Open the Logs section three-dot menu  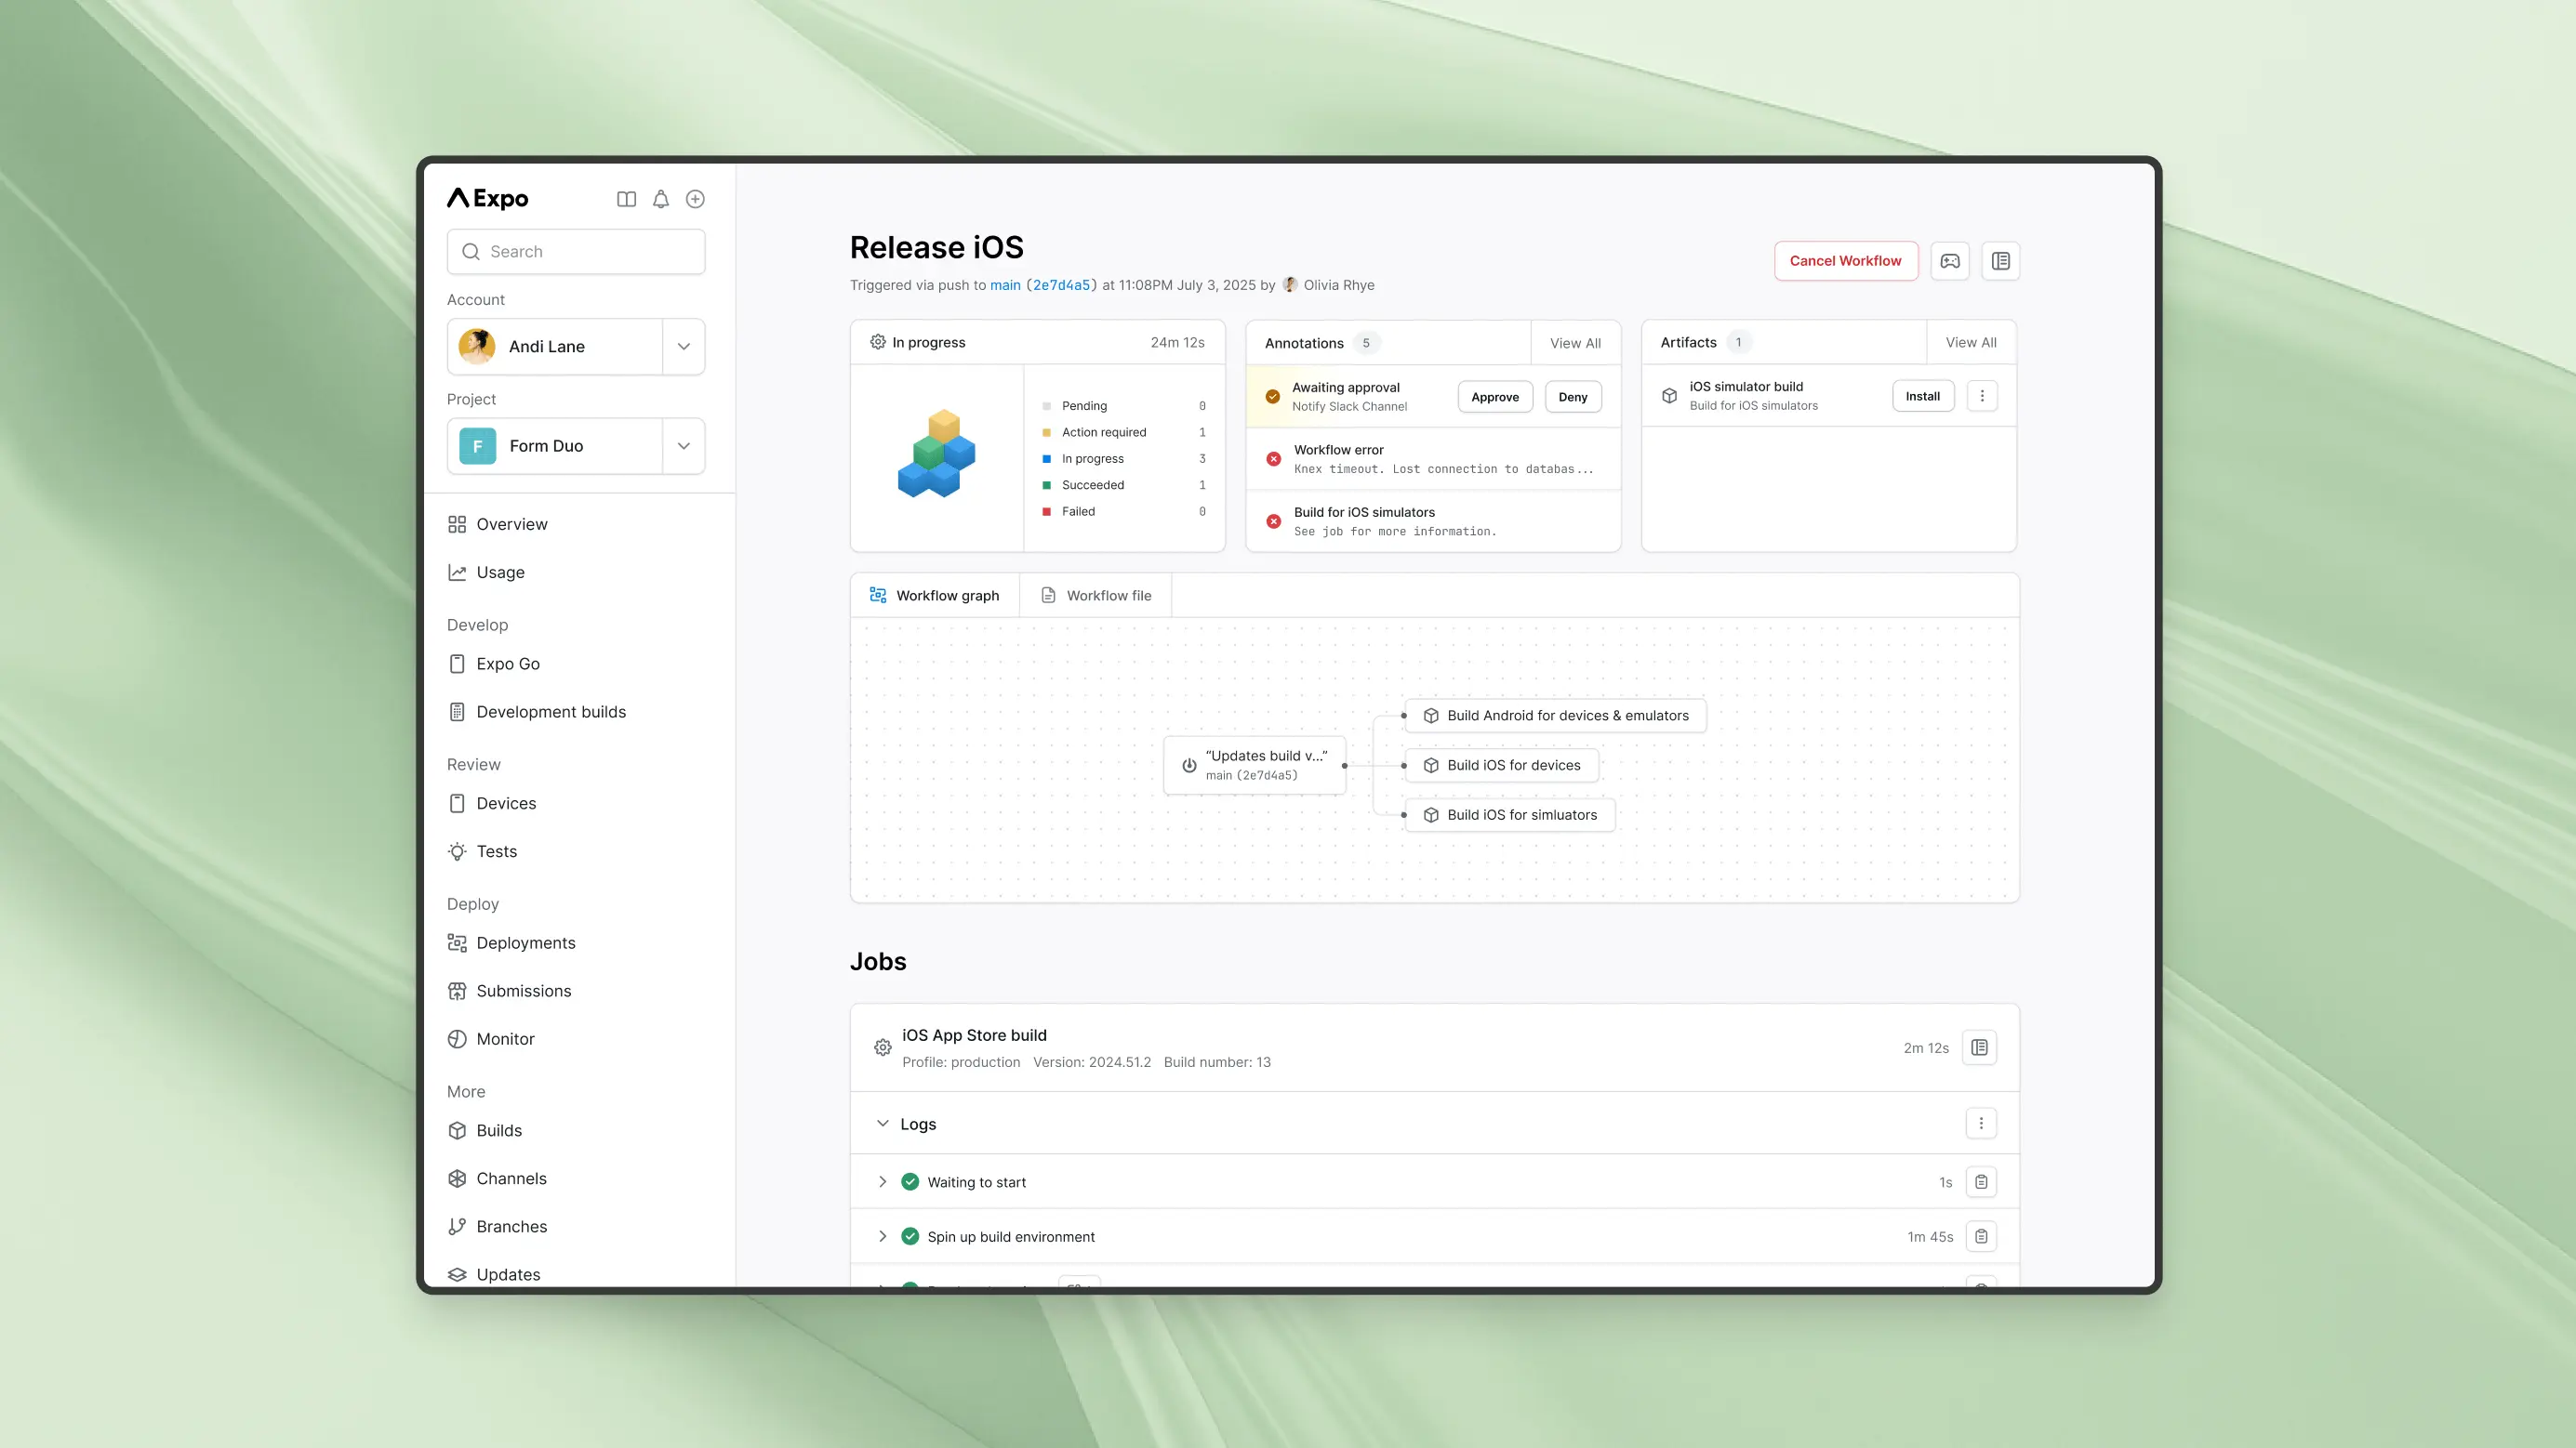pyautogui.click(x=1980, y=1124)
